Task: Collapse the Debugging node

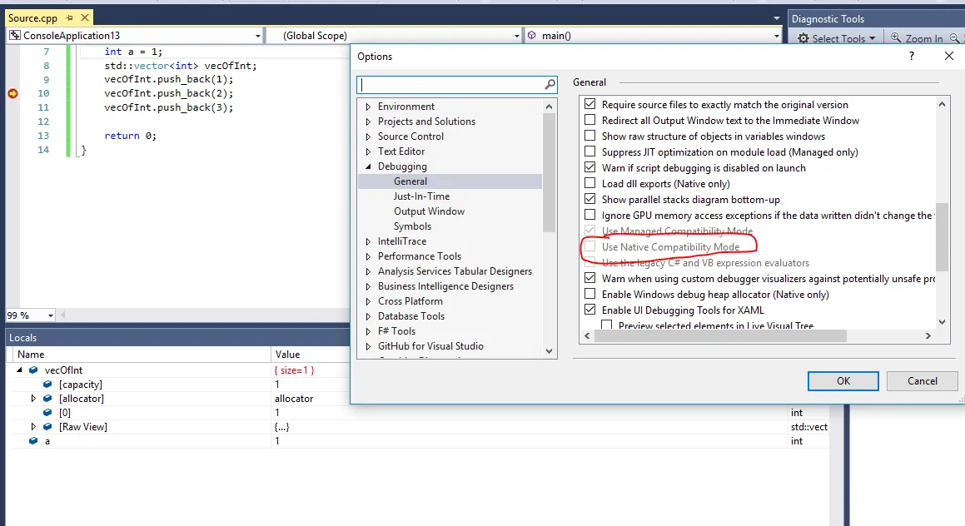Action: (368, 166)
